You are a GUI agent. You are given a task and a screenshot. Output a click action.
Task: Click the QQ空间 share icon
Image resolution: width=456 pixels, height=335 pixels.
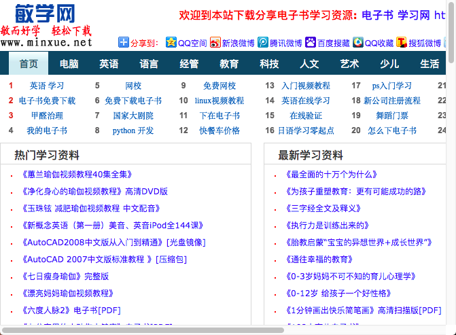click(171, 43)
